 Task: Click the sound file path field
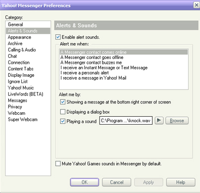click(x=126, y=121)
